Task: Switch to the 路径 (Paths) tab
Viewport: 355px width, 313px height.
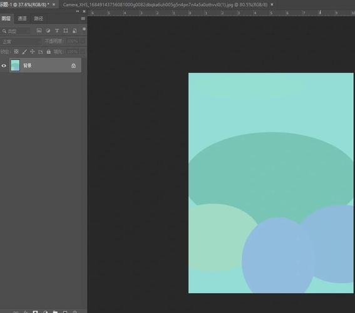Action: tap(38, 19)
